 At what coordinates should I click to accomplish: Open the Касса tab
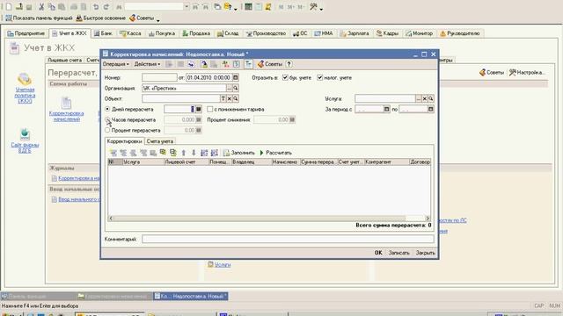[130, 33]
